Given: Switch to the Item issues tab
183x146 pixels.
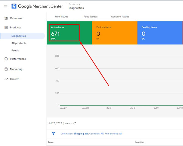Looking at the screenshot, I should coord(61,17).
